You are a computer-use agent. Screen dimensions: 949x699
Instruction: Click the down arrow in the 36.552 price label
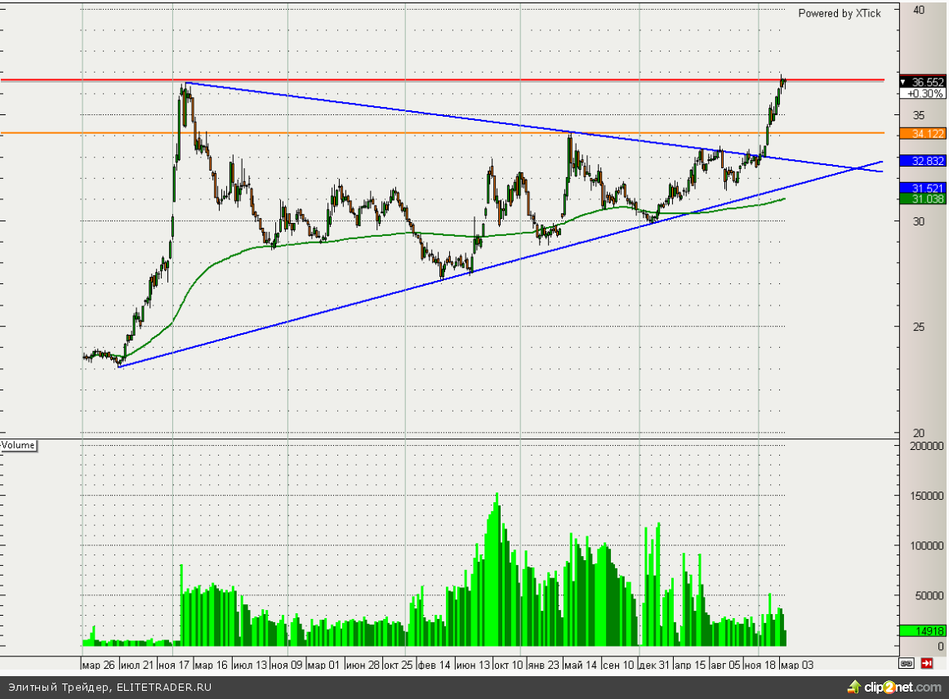tap(903, 82)
